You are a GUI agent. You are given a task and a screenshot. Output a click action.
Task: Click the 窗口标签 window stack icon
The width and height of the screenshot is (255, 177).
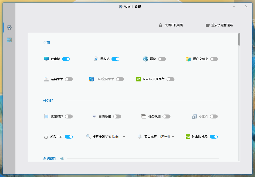139,136
